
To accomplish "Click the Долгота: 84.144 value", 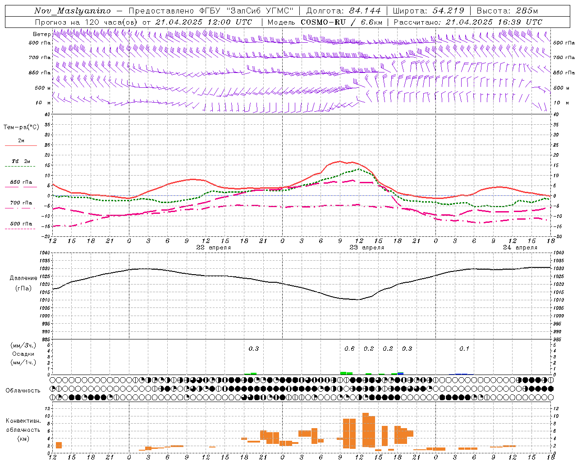I will [x=343, y=11].
